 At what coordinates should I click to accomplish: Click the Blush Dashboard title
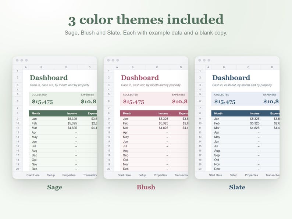pyautogui.click(x=140, y=78)
